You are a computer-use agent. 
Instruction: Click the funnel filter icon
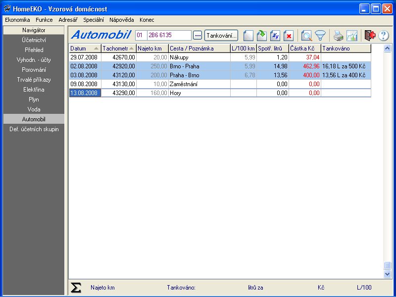click(321, 36)
